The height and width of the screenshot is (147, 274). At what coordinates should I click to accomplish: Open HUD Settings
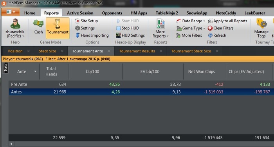(x=130, y=35)
